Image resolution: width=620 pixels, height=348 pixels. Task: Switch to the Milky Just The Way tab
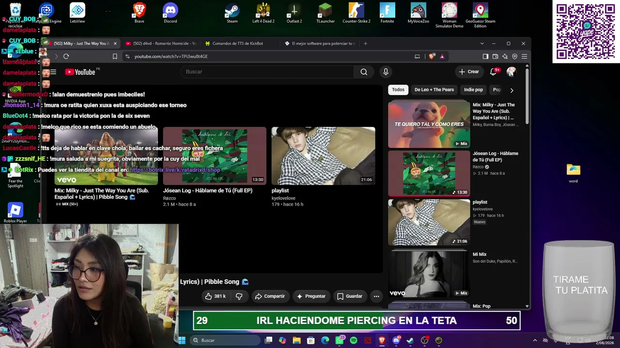click(81, 43)
